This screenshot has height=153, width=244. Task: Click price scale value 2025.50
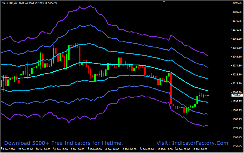pos(237,75)
